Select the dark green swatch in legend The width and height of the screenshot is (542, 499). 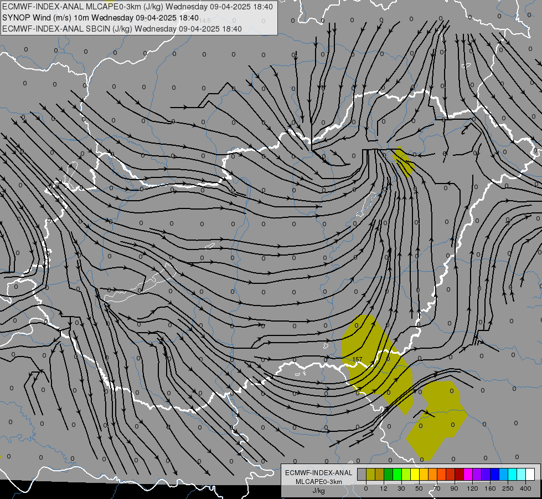click(x=388, y=475)
